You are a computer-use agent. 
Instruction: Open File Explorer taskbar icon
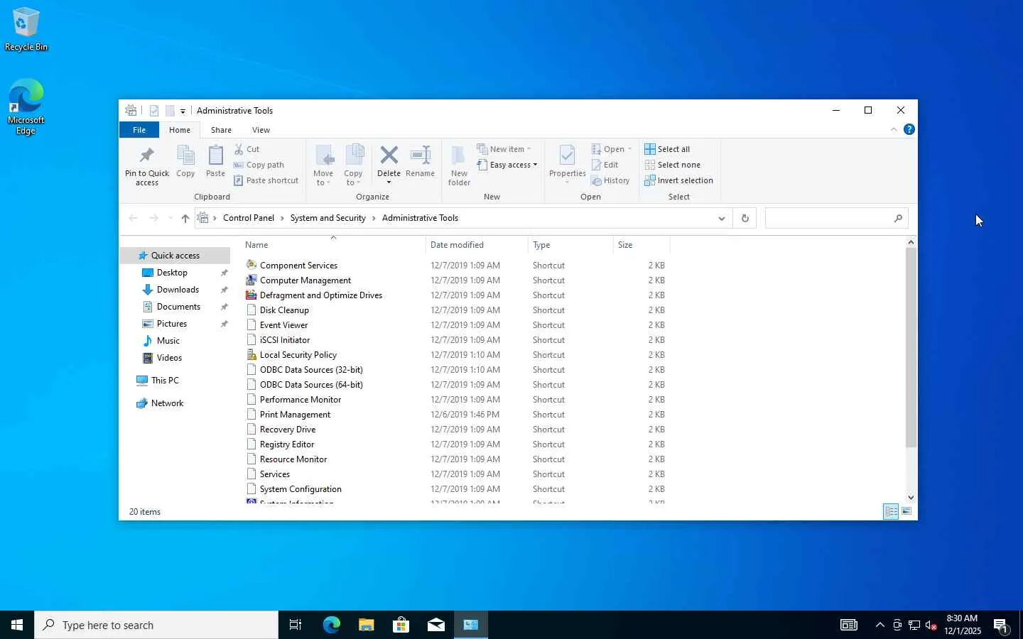tap(366, 625)
